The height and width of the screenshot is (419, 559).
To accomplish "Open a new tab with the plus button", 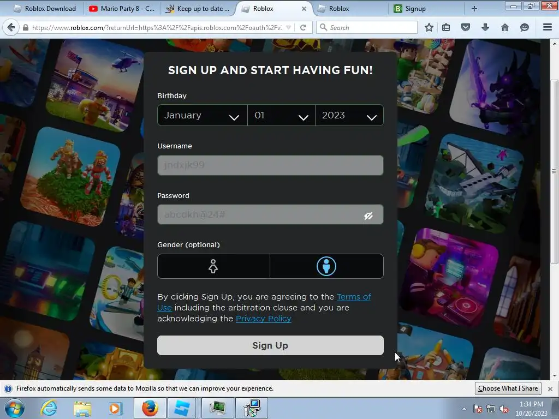I will pos(474,9).
